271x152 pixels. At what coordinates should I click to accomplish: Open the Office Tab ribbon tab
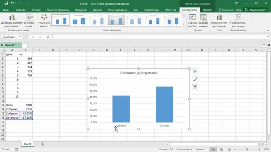point(170,10)
